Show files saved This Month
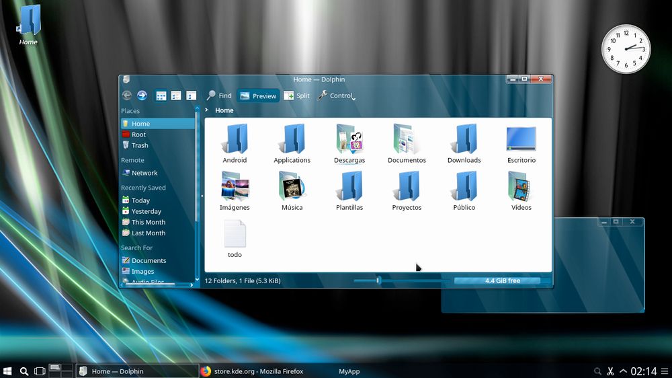 click(x=157, y=222)
